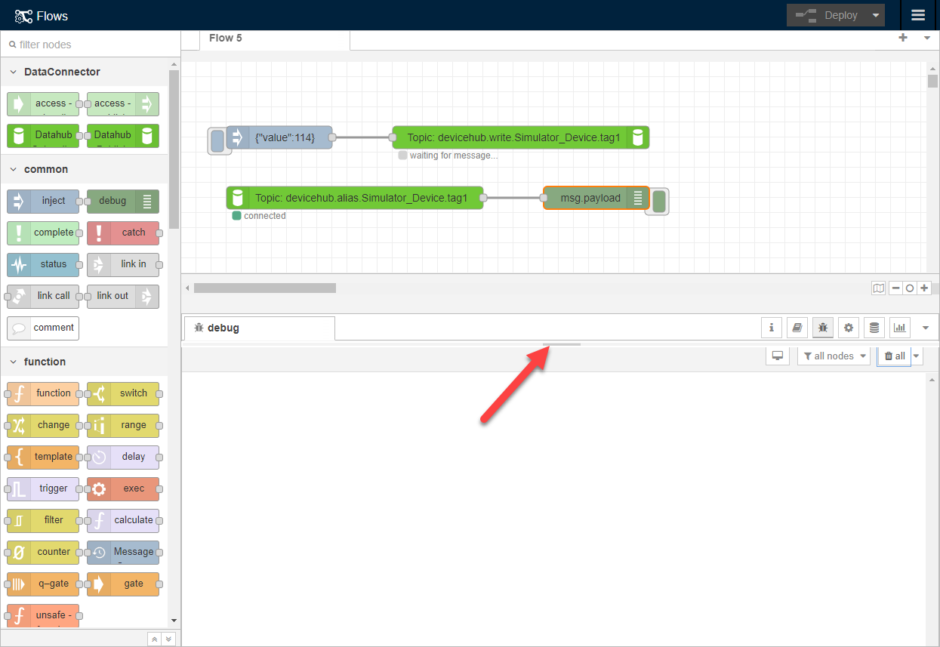Clear all debug messages with all button
This screenshot has height=647, width=940.
[894, 356]
